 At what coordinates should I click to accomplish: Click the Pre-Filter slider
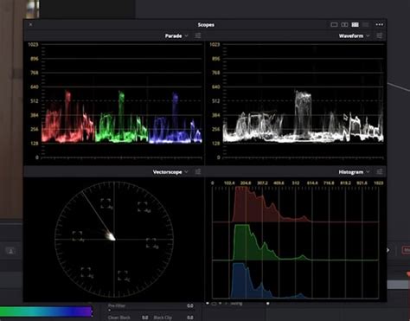pyautogui.click(x=151, y=311)
